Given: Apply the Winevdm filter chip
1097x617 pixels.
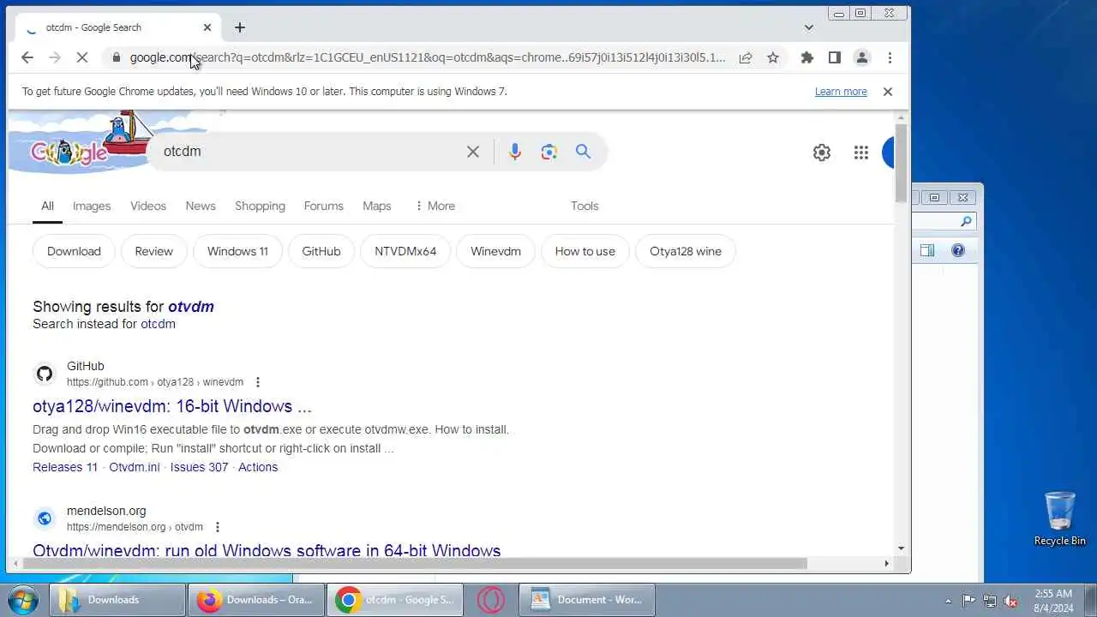Looking at the screenshot, I should (x=495, y=251).
